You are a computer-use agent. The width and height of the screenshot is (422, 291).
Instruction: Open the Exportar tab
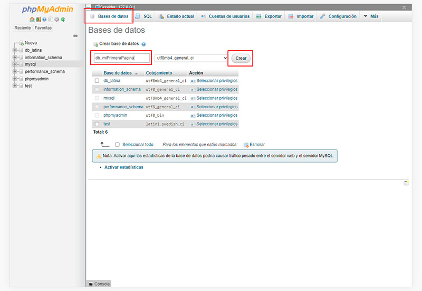pyautogui.click(x=269, y=16)
